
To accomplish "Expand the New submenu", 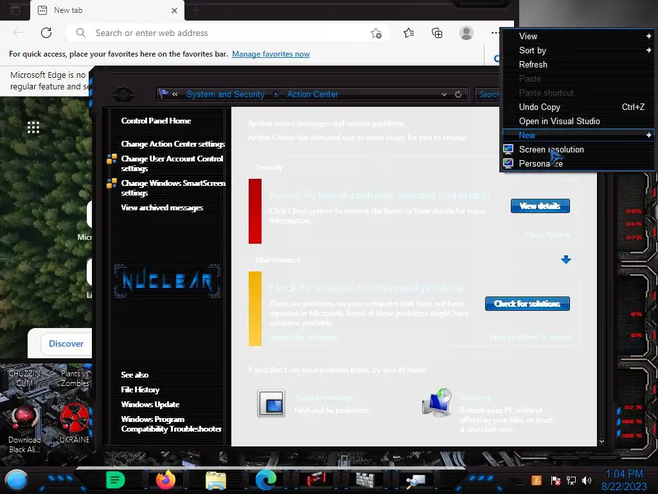I will coord(578,135).
